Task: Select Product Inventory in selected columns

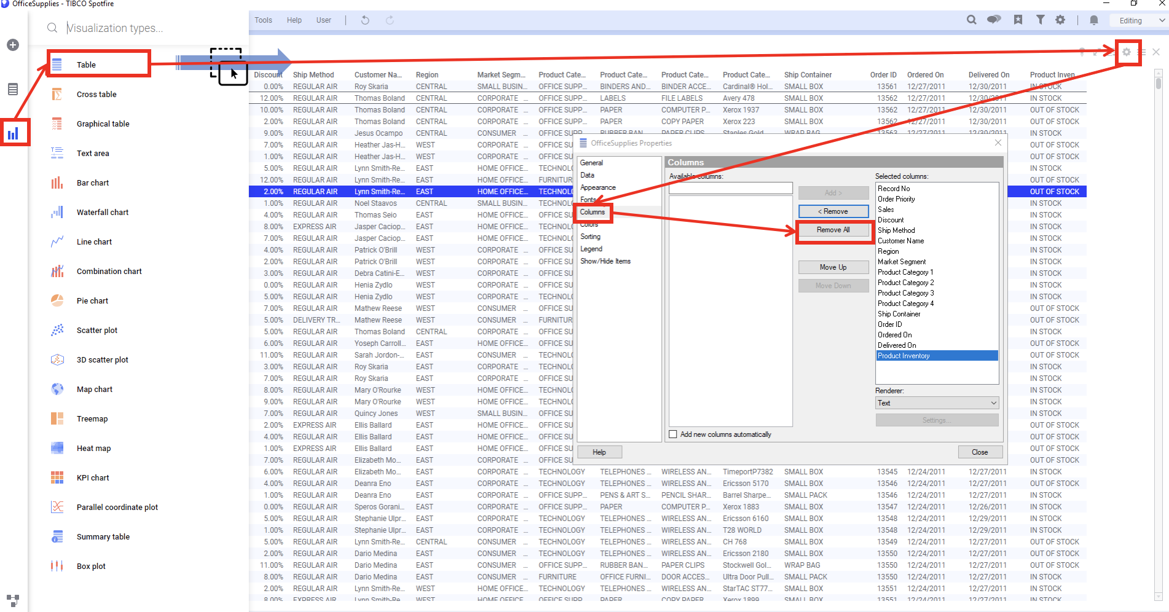Action: click(x=937, y=356)
